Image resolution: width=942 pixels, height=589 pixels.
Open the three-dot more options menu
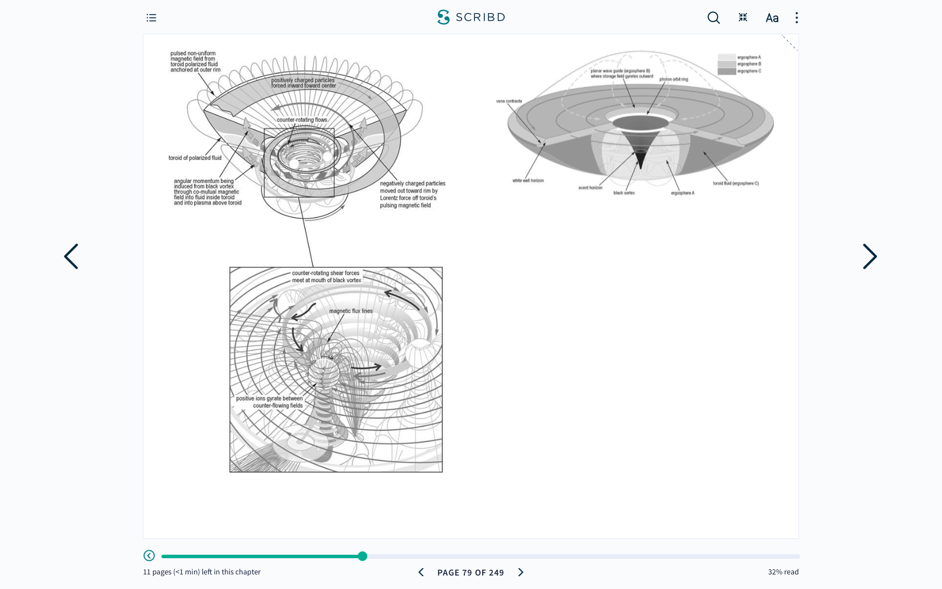(x=796, y=18)
